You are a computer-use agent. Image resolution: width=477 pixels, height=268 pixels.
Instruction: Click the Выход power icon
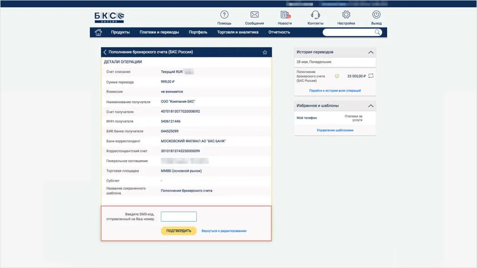[x=376, y=15]
